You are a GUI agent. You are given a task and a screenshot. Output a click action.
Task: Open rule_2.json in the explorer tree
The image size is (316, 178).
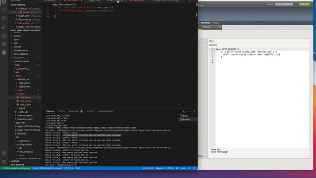point(25,101)
